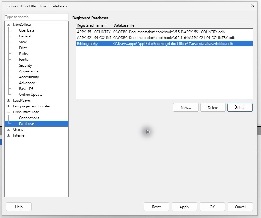Click the 5.5.1 APPX-551-COUNTRY.odb file path
This screenshot has height=218, width=261.
click(x=169, y=32)
